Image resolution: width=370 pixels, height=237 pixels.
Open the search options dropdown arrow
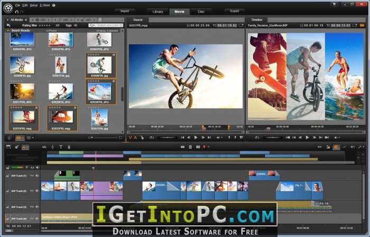(x=94, y=25)
